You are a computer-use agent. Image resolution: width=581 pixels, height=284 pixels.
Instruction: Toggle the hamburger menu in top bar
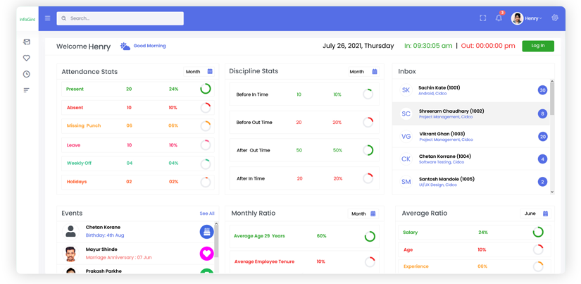48,18
